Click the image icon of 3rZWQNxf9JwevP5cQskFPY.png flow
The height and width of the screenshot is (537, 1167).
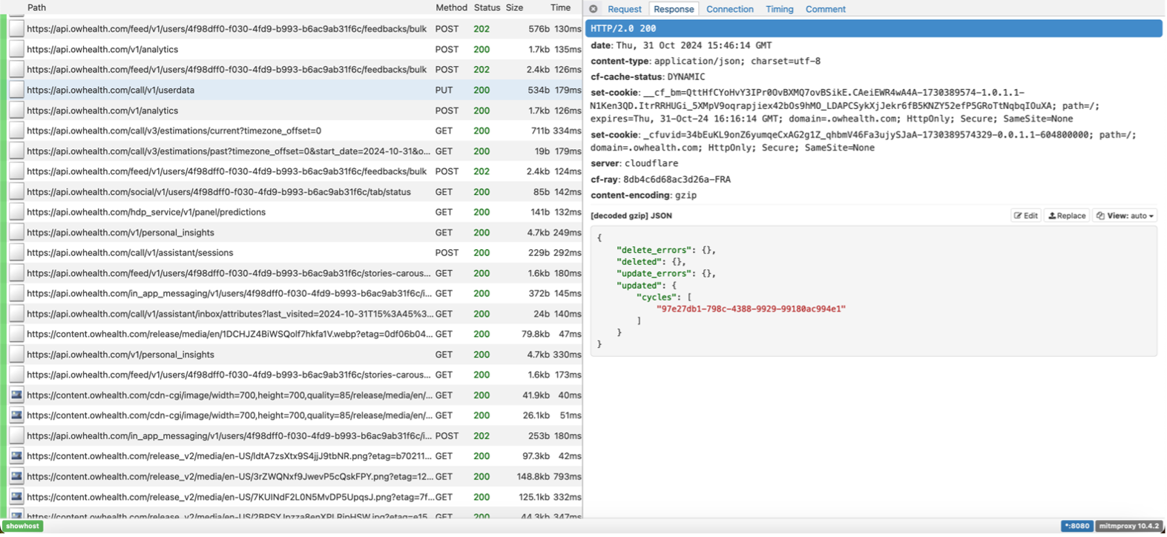[x=16, y=476]
